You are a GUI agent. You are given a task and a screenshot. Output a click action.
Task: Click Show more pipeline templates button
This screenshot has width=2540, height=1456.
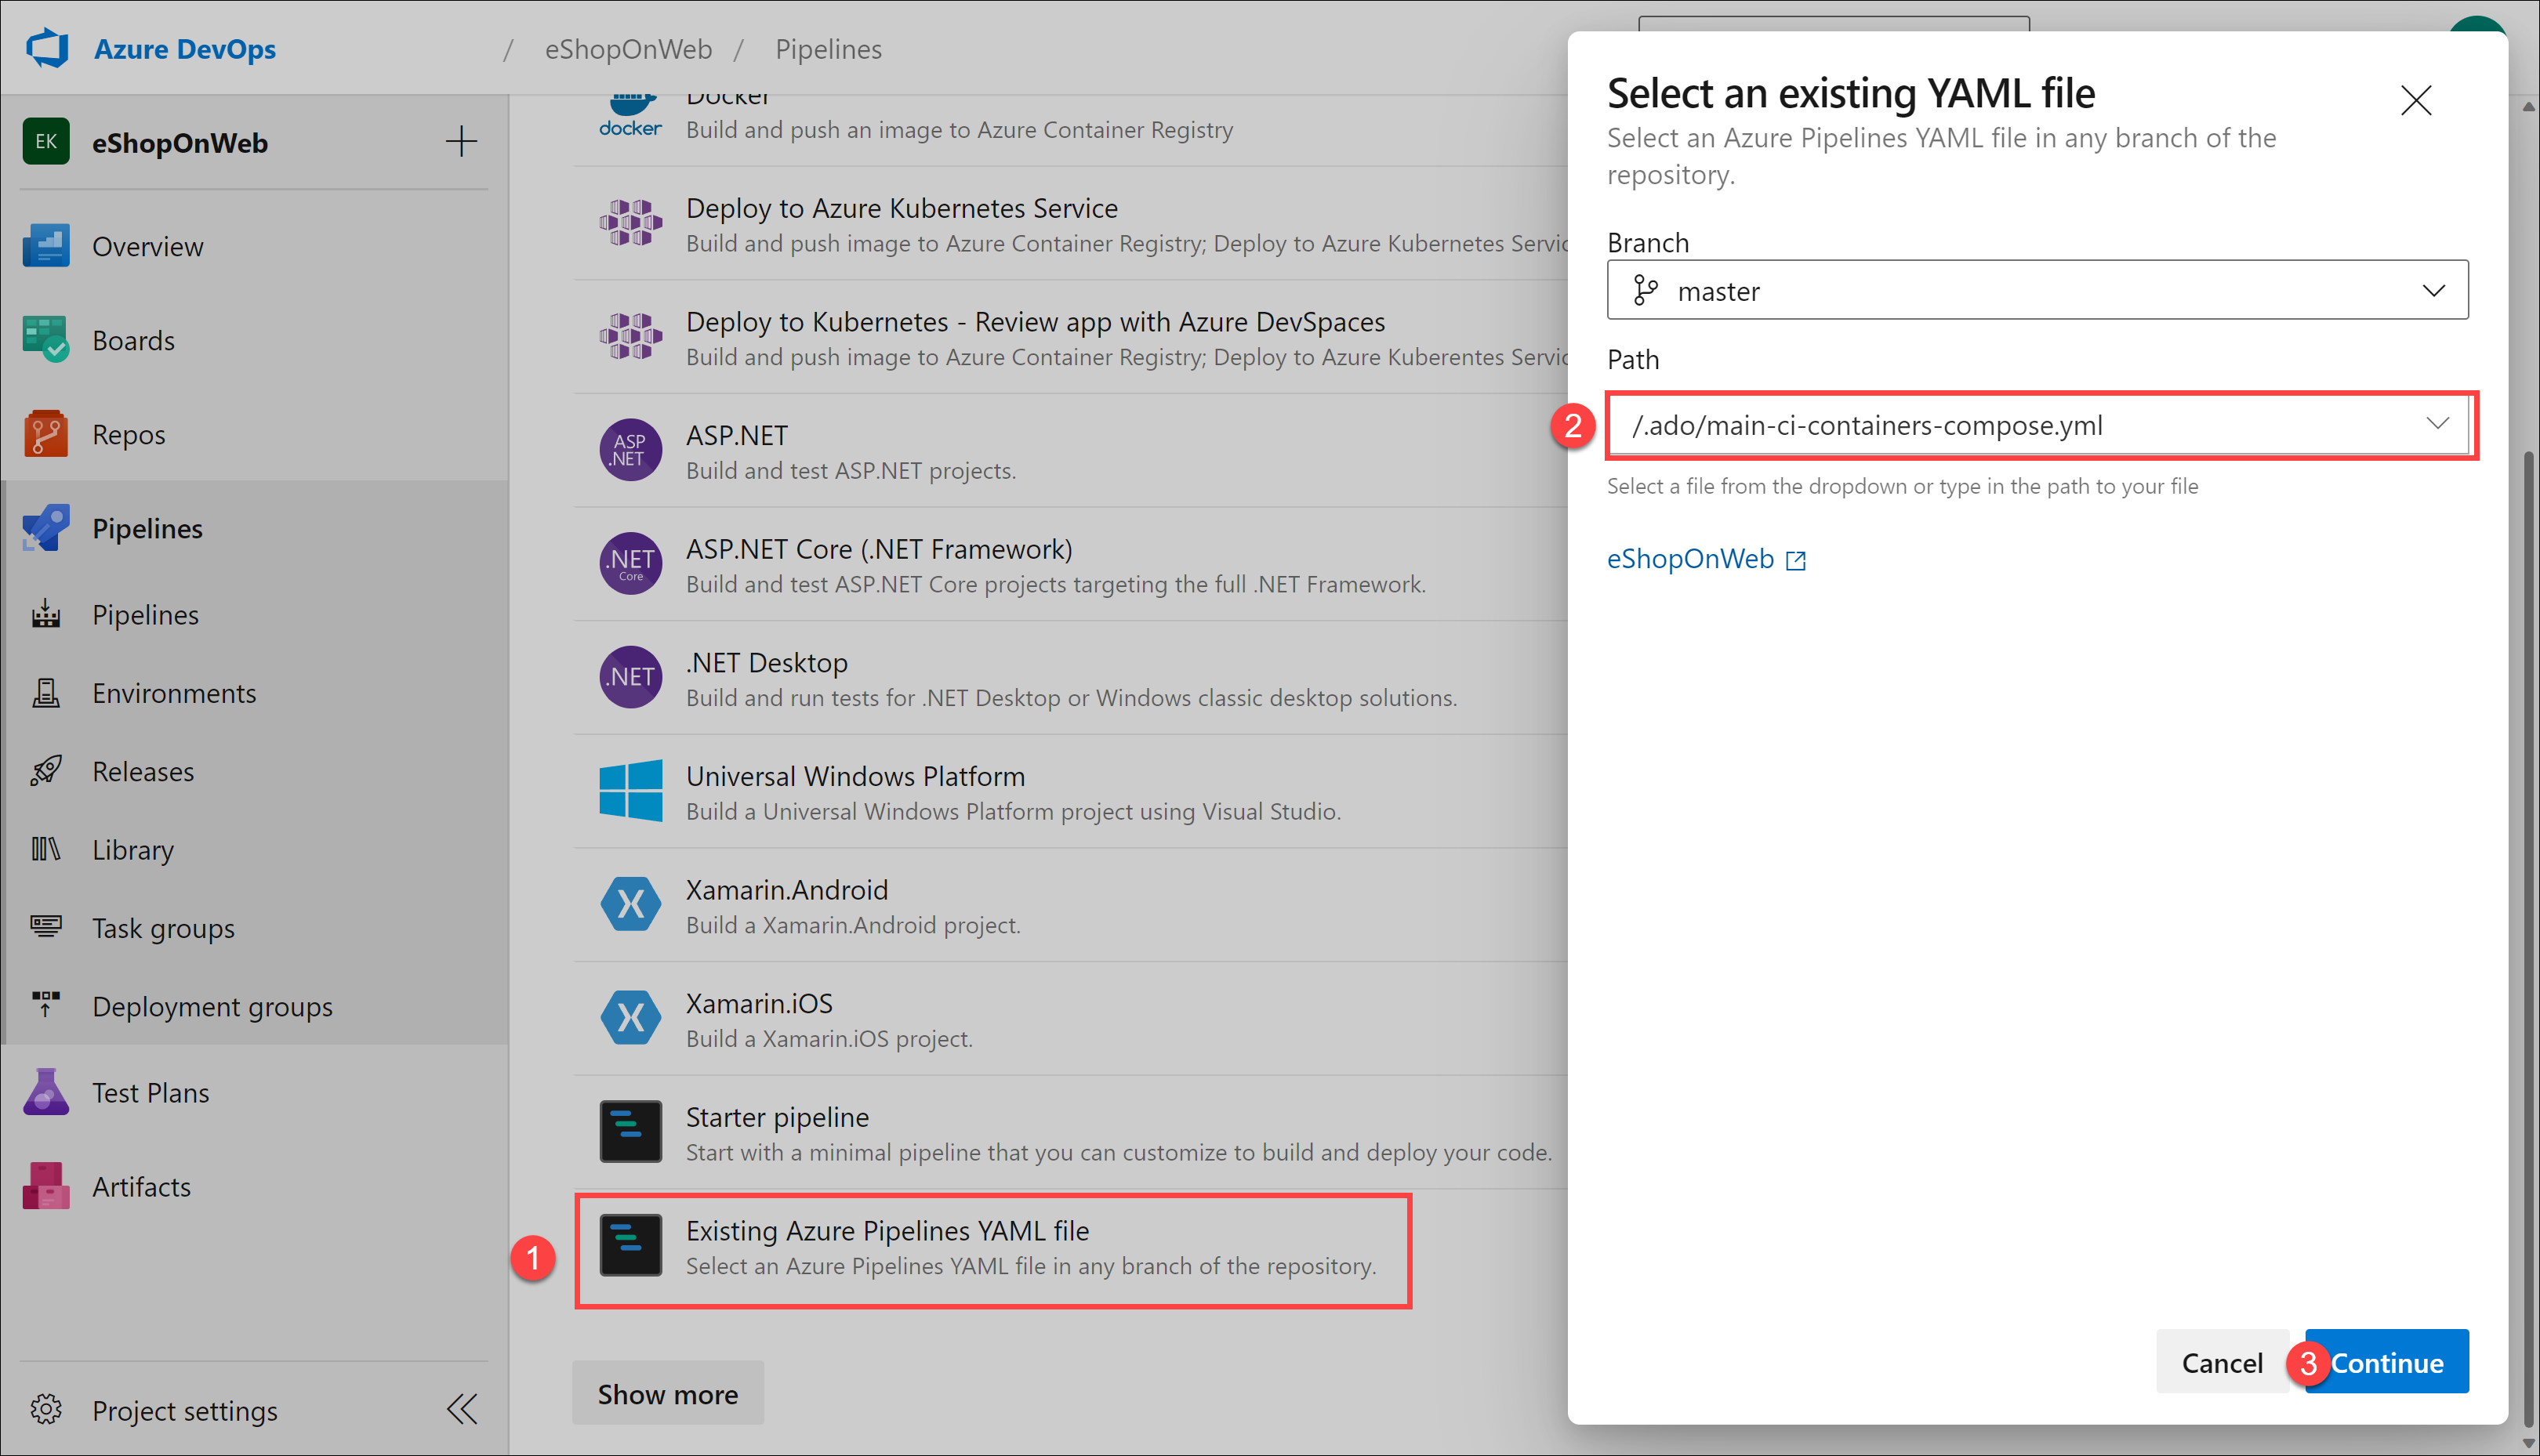click(x=668, y=1395)
